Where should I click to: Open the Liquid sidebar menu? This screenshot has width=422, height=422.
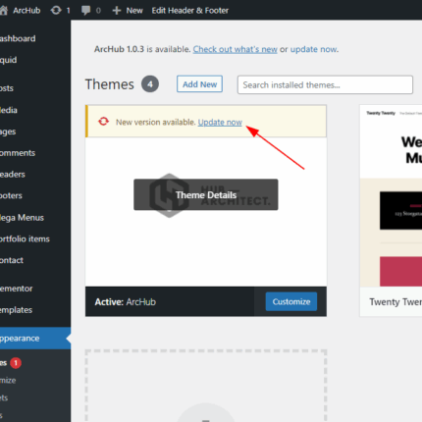(9, 60)
